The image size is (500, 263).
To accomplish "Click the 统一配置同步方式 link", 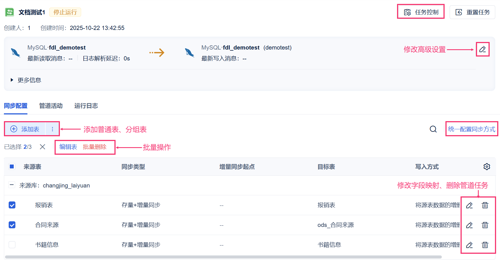I will (x=471, y=129).
